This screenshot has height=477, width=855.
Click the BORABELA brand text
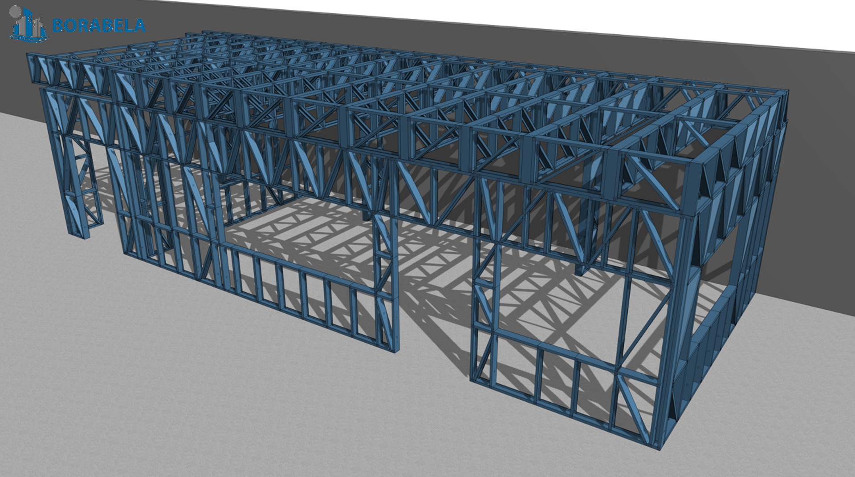(99, 25)
